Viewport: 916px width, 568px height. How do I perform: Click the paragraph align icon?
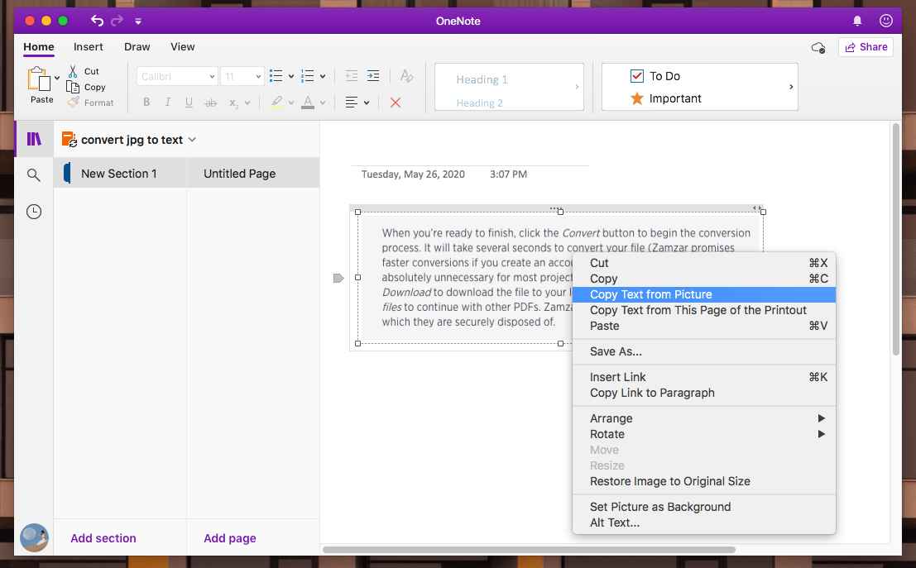click(x=351, y=103)
